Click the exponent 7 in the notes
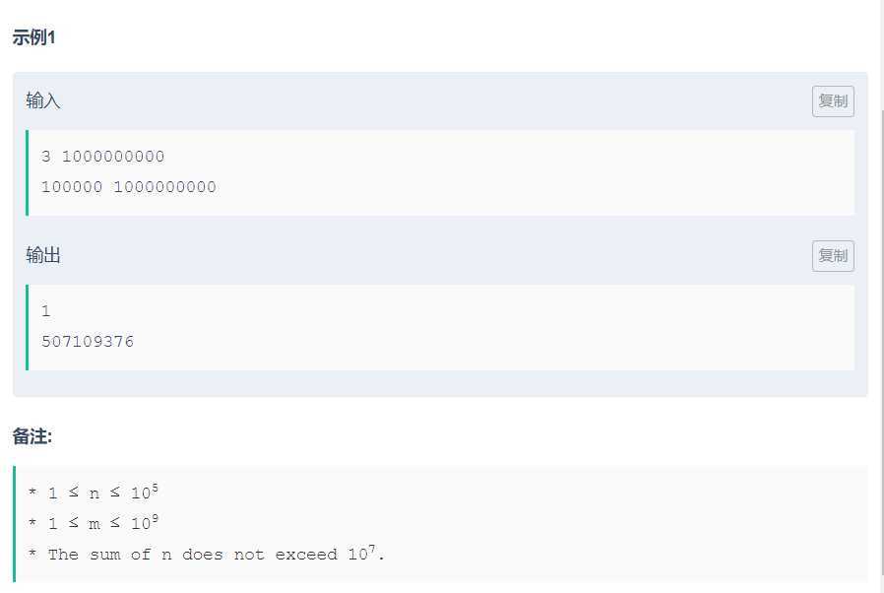Screen dimensions: 884x593 [x=373, y=548]
